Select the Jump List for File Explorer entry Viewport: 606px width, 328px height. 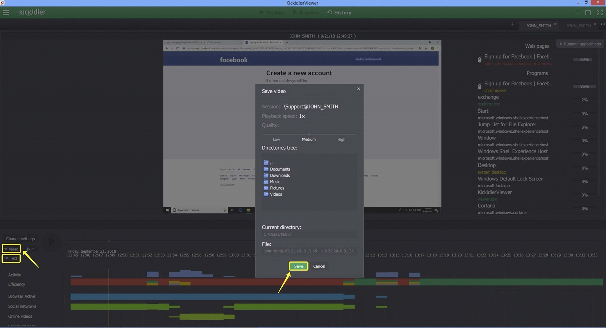(507, 124)
